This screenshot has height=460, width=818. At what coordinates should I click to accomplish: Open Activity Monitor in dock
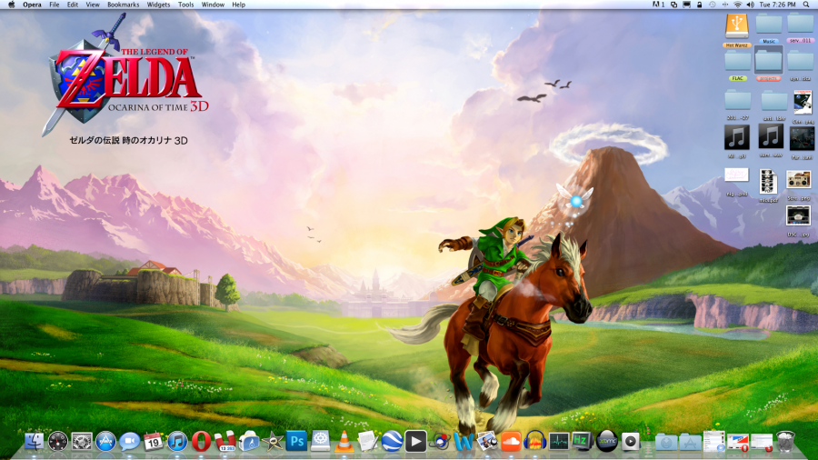pyautogui.click(x=559, y=442)
